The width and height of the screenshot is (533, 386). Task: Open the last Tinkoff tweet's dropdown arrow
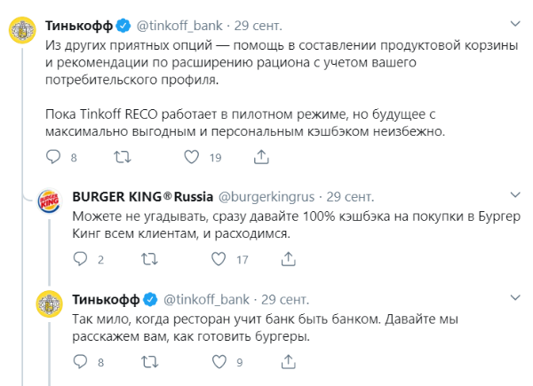[x=514, y=297]
